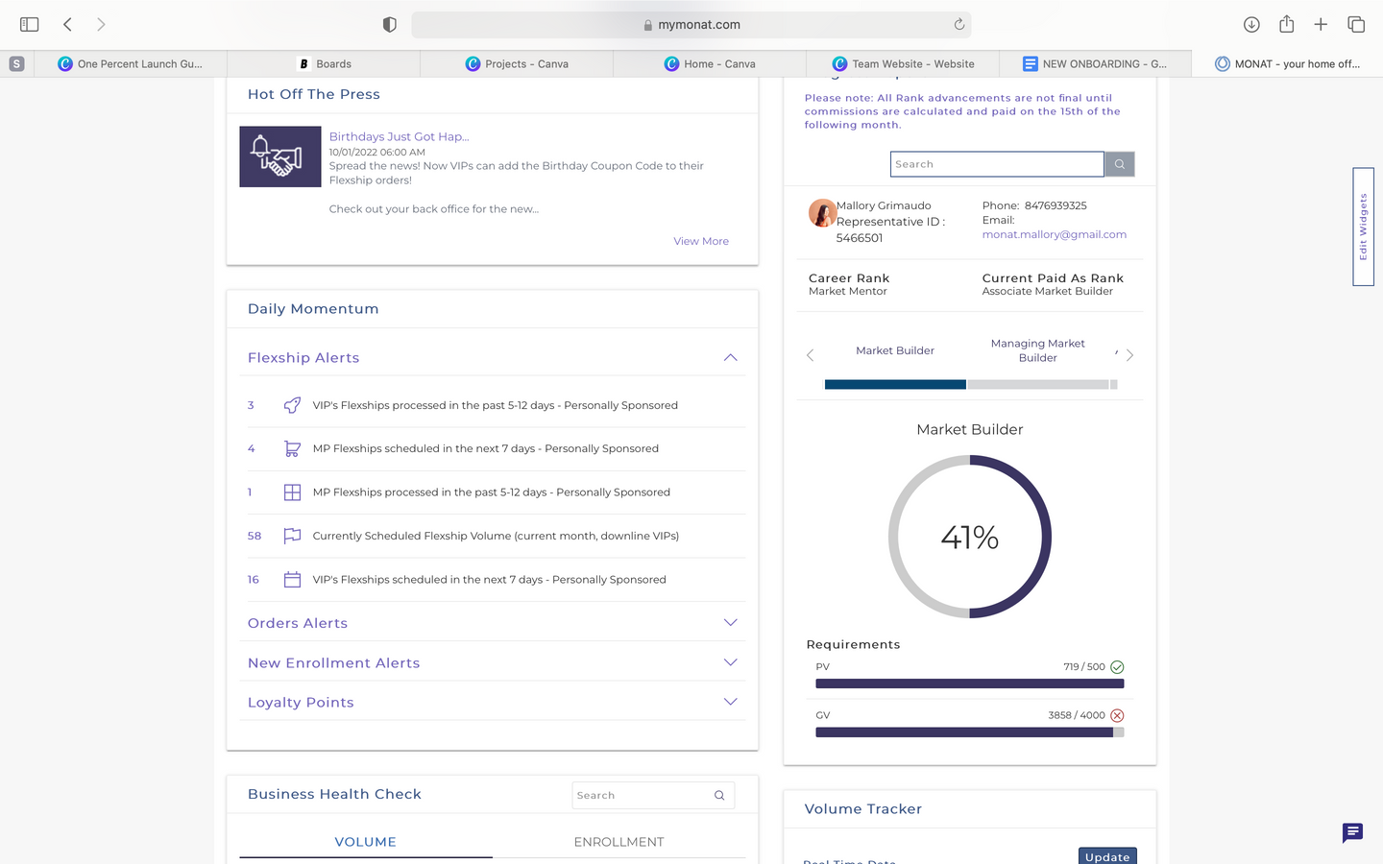Reload the page with the refresh icon
Screen dimensions: 1383x864
(958, 24)
